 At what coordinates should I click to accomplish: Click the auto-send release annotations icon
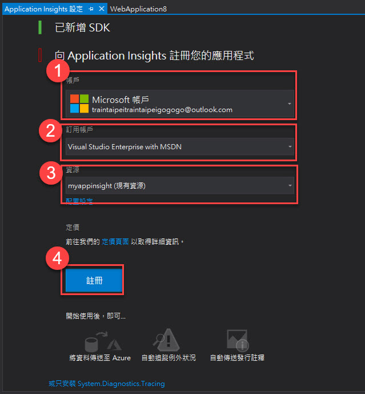238,340
